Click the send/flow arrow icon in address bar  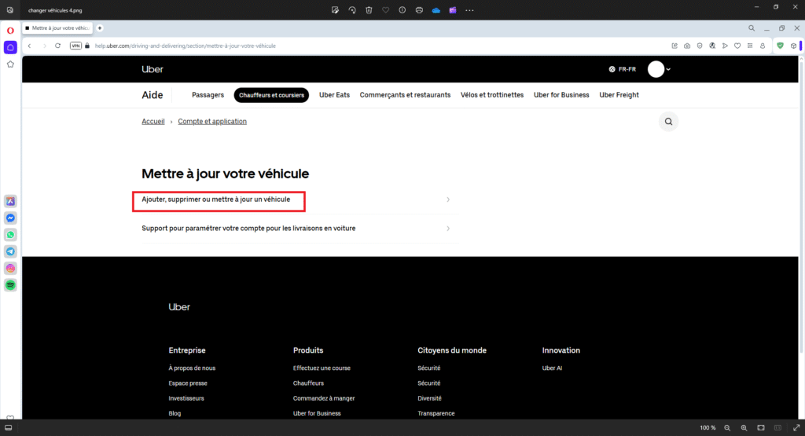point(725,46)
